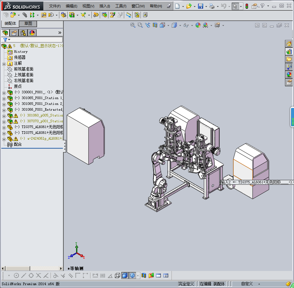Select the 前视基准面 plane in the tree
294x288 pixels.
pyautogui.click(x=23, y=69)
